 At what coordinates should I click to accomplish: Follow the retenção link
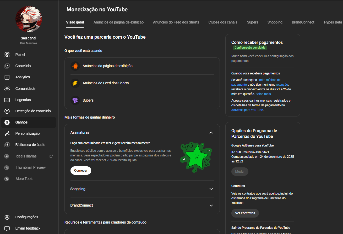[282, 85]
